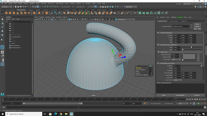Create a polygon sphere from the shelf
This screenshot has height=116, width=207.
coord(6,13)
